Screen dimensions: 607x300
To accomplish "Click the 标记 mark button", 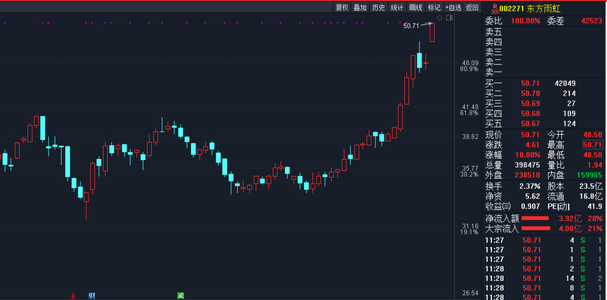I will 434,7.
